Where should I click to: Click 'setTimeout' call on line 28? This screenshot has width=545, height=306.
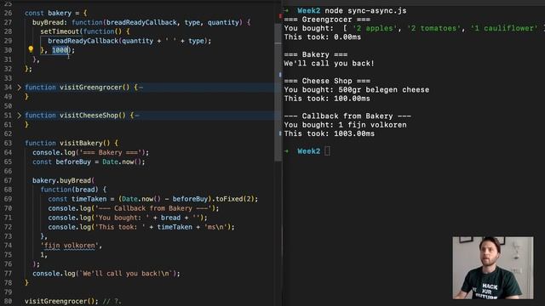(60, 31)
